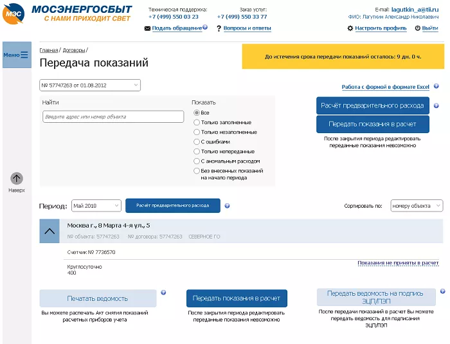Click № объекта: 57747263 text
The height and width of the screenshot is (344, 450).
(93, 237)
